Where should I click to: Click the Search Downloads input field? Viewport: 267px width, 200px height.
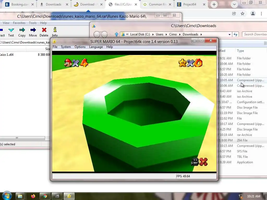point(254,34)
